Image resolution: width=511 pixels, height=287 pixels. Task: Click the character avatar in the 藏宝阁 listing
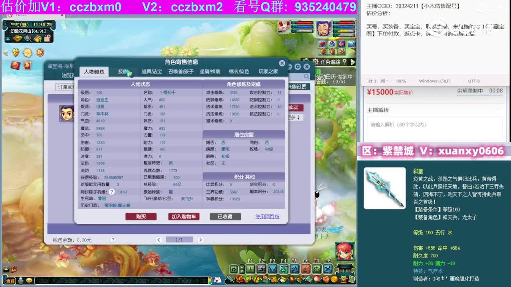[66, 114]
